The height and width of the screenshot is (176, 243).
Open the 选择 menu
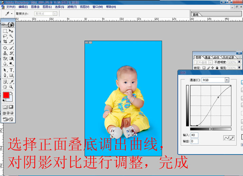(x=59, y=7)
